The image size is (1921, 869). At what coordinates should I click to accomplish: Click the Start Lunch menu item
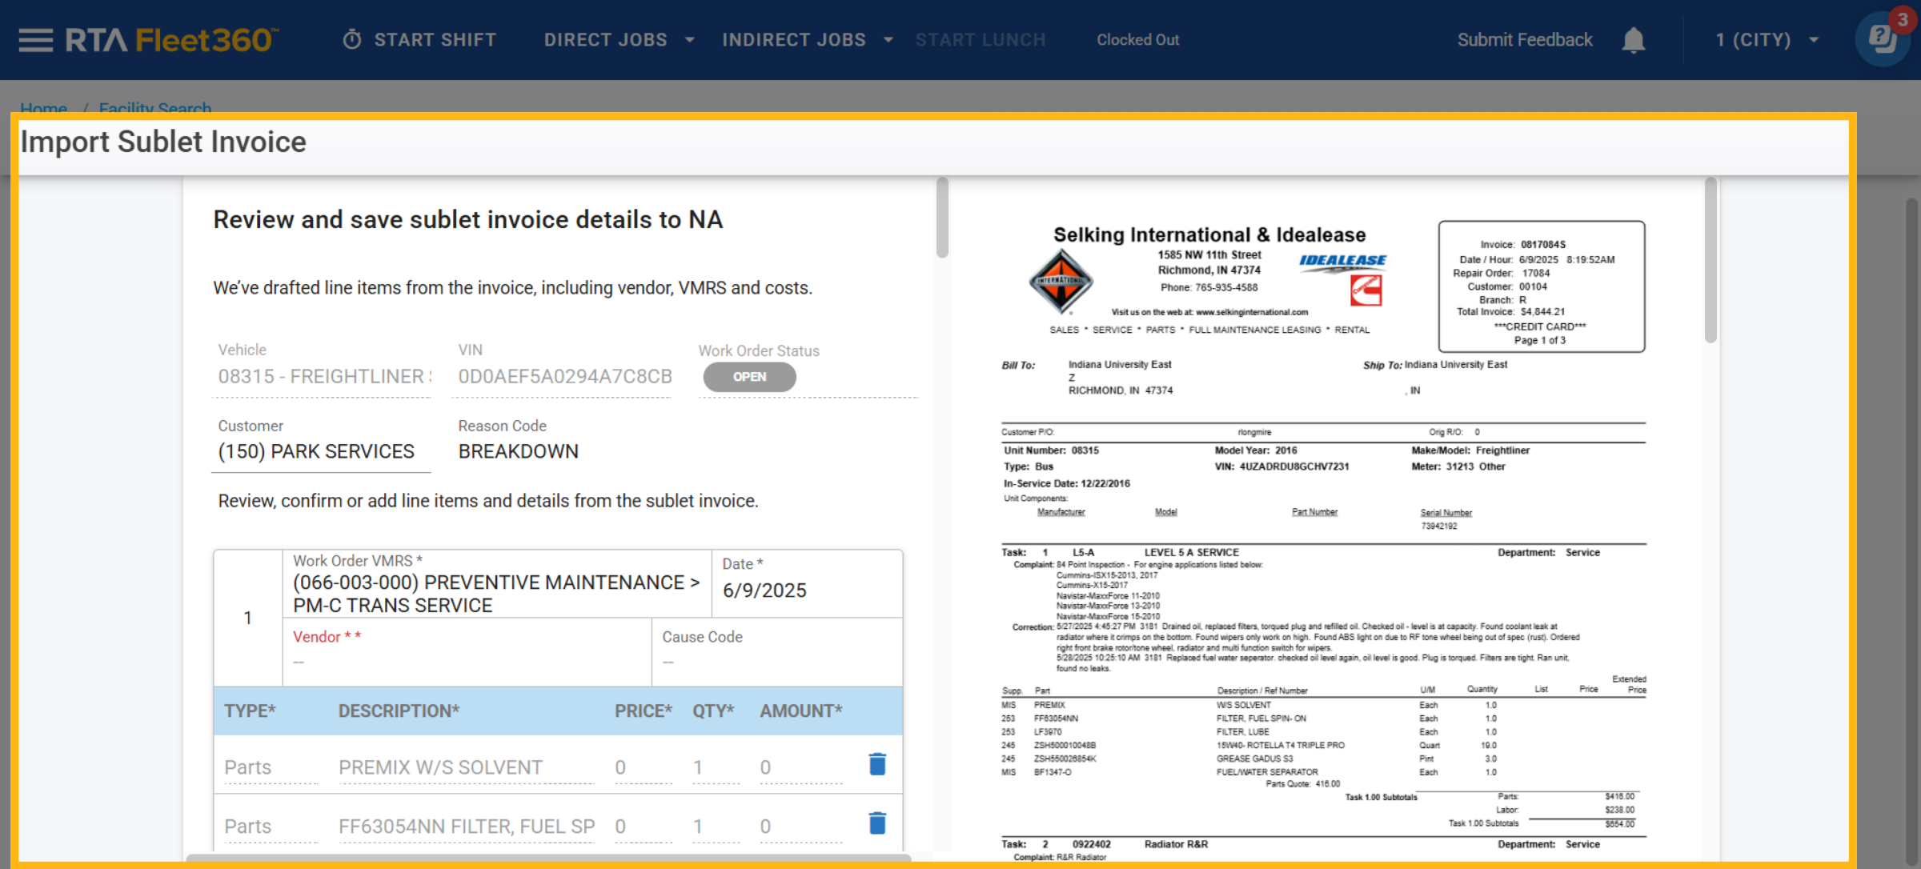coord(980,40)
